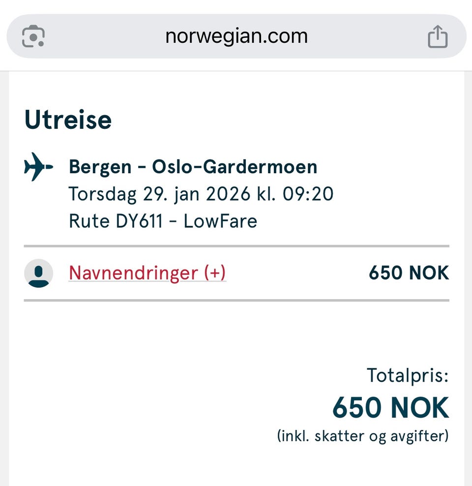Tap flight number DY611
The image size is (472, 486).
tap(139, 221)
